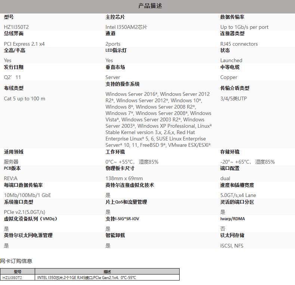This screenshot has width=295, height=285.
Task: Select the INTEL I350芯片 description cell
Action: click(x=87, y=278)
